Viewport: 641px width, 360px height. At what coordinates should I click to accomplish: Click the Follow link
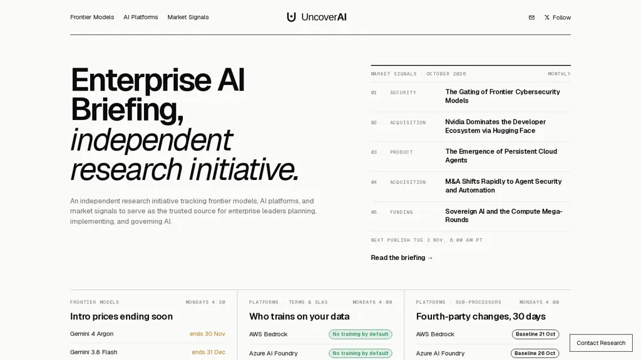click(x=562, y=17)
